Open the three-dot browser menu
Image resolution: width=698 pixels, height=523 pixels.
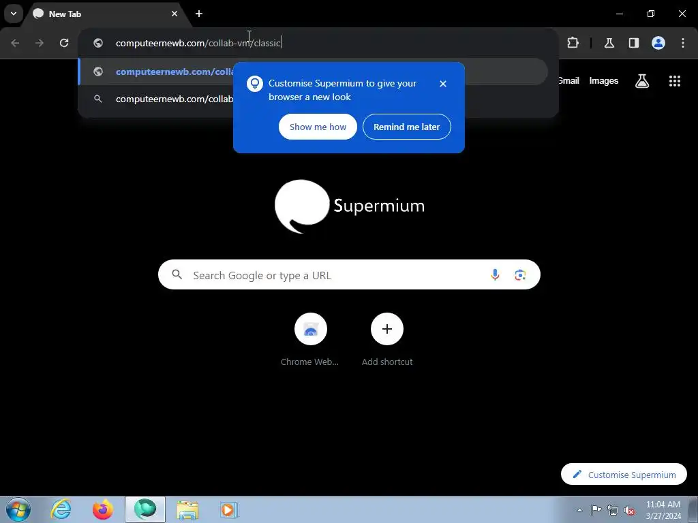click(x=683, y=43)
